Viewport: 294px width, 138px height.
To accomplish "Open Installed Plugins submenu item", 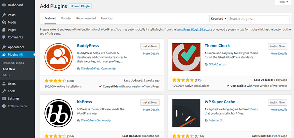I will (13, 63).
